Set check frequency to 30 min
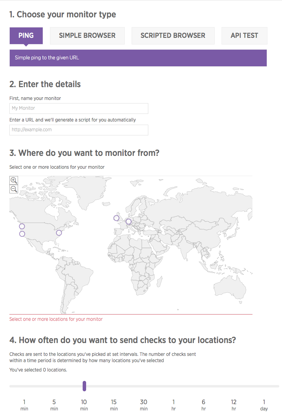282x417 pixels. (144, 405)
